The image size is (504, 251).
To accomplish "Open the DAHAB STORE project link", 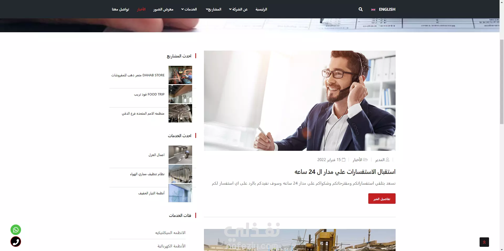I will [138, 75].
